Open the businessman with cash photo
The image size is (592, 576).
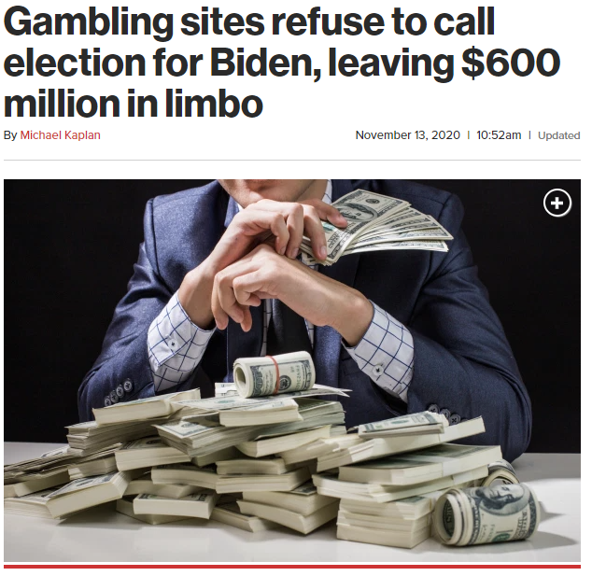[x=292, y=371]
